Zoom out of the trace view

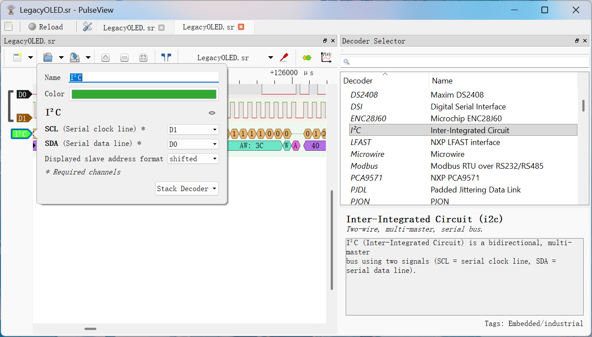124,58
